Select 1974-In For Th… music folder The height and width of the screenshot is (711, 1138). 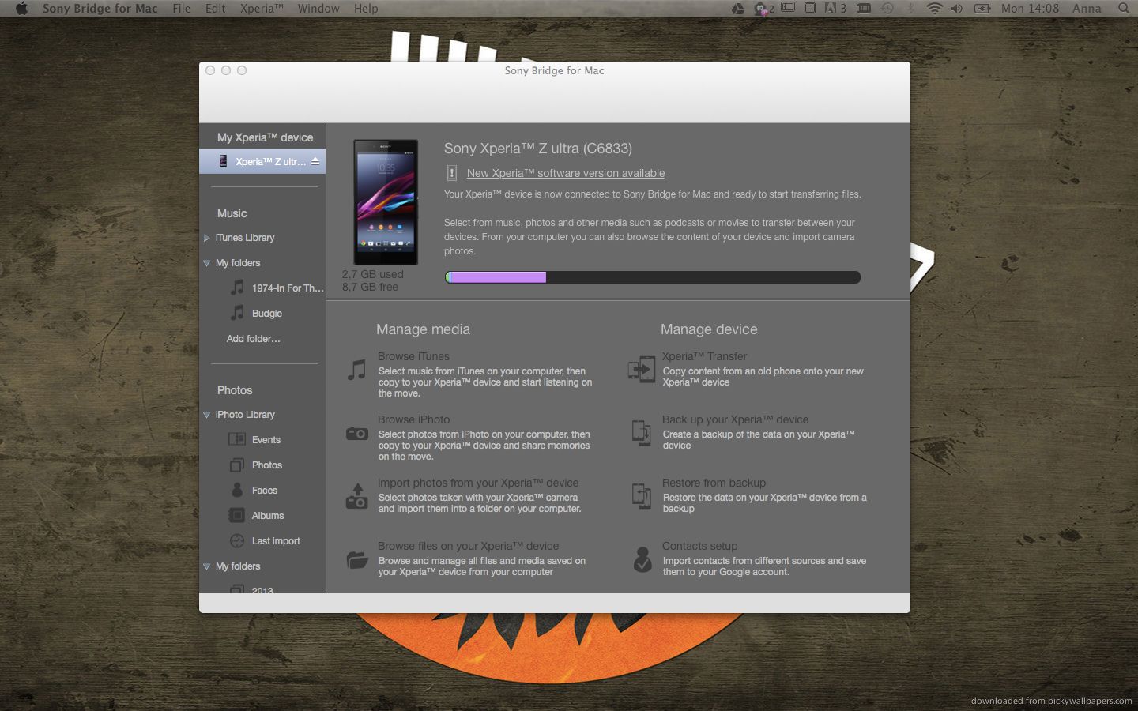point(288,288)
